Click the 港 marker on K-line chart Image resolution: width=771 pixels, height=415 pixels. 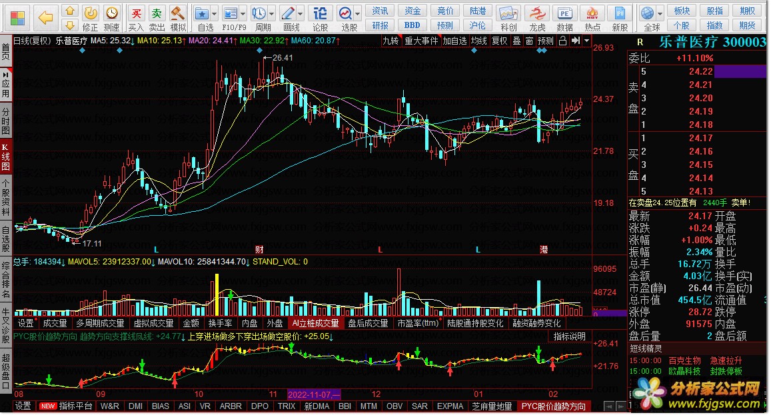click(x=543, y=250)
